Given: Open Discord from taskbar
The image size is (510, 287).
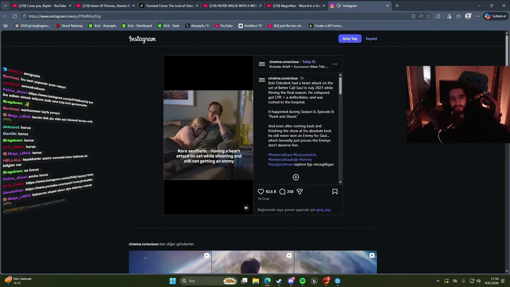Looking at the screenshot, I should (291, 281).
